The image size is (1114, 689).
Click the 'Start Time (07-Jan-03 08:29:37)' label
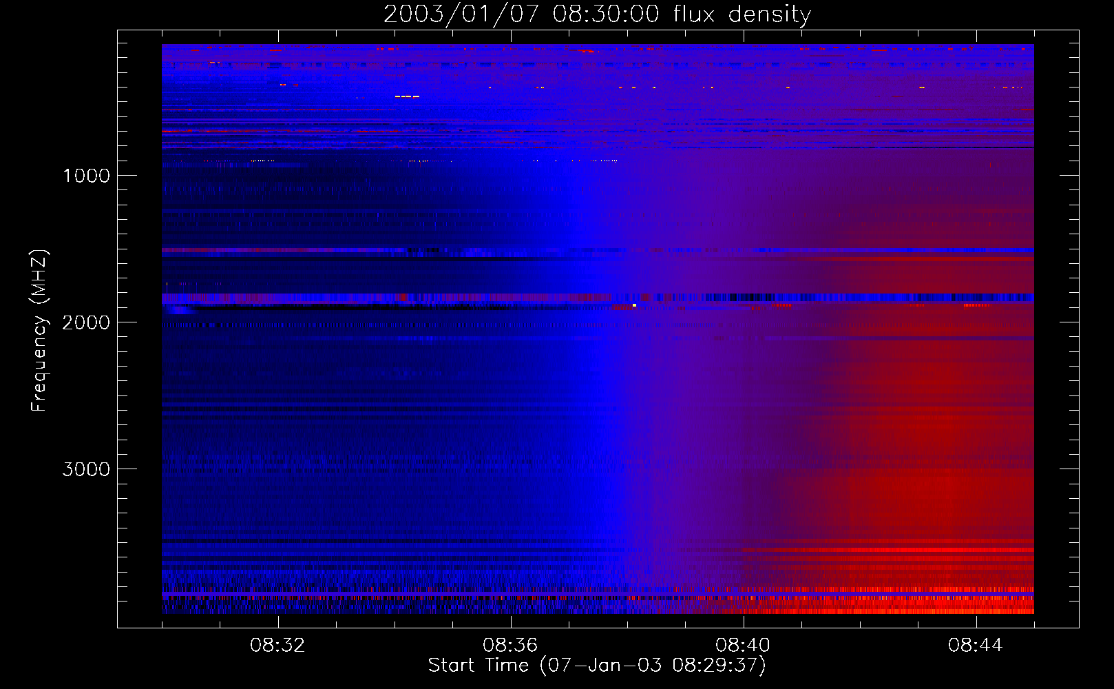pyautogui.click(x=597, y=666)
